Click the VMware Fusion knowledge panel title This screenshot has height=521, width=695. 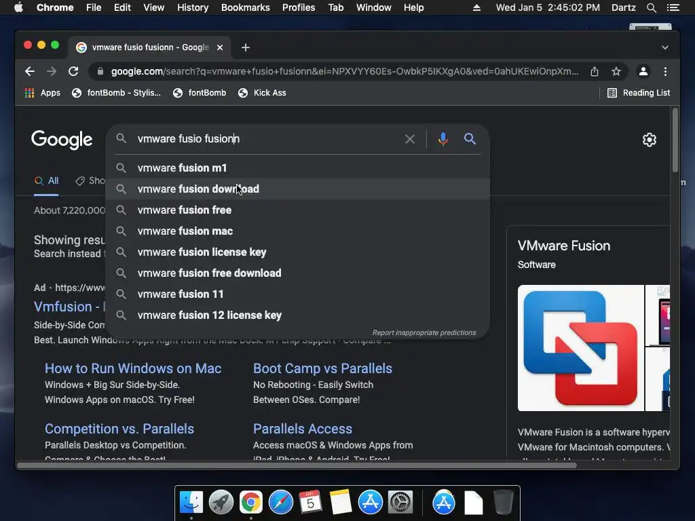click(x=564, y=246)
